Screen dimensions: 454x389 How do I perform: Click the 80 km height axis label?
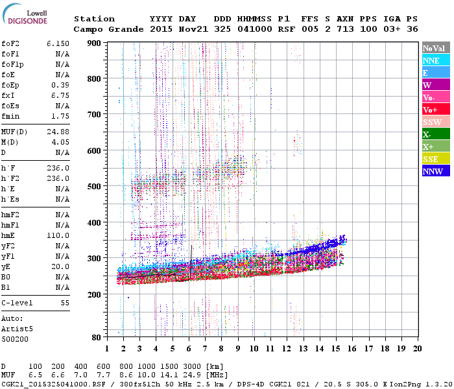(x=97, y=338)
